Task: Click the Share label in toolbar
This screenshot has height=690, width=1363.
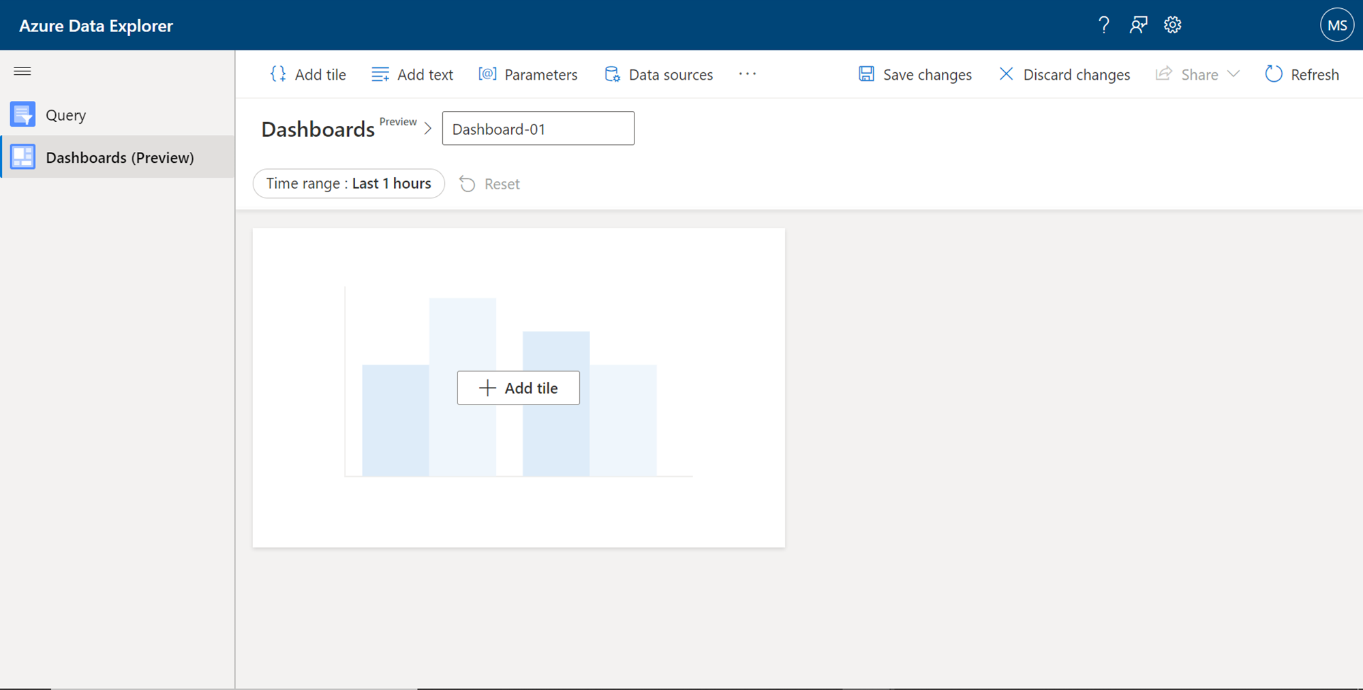Action: 1199,75
